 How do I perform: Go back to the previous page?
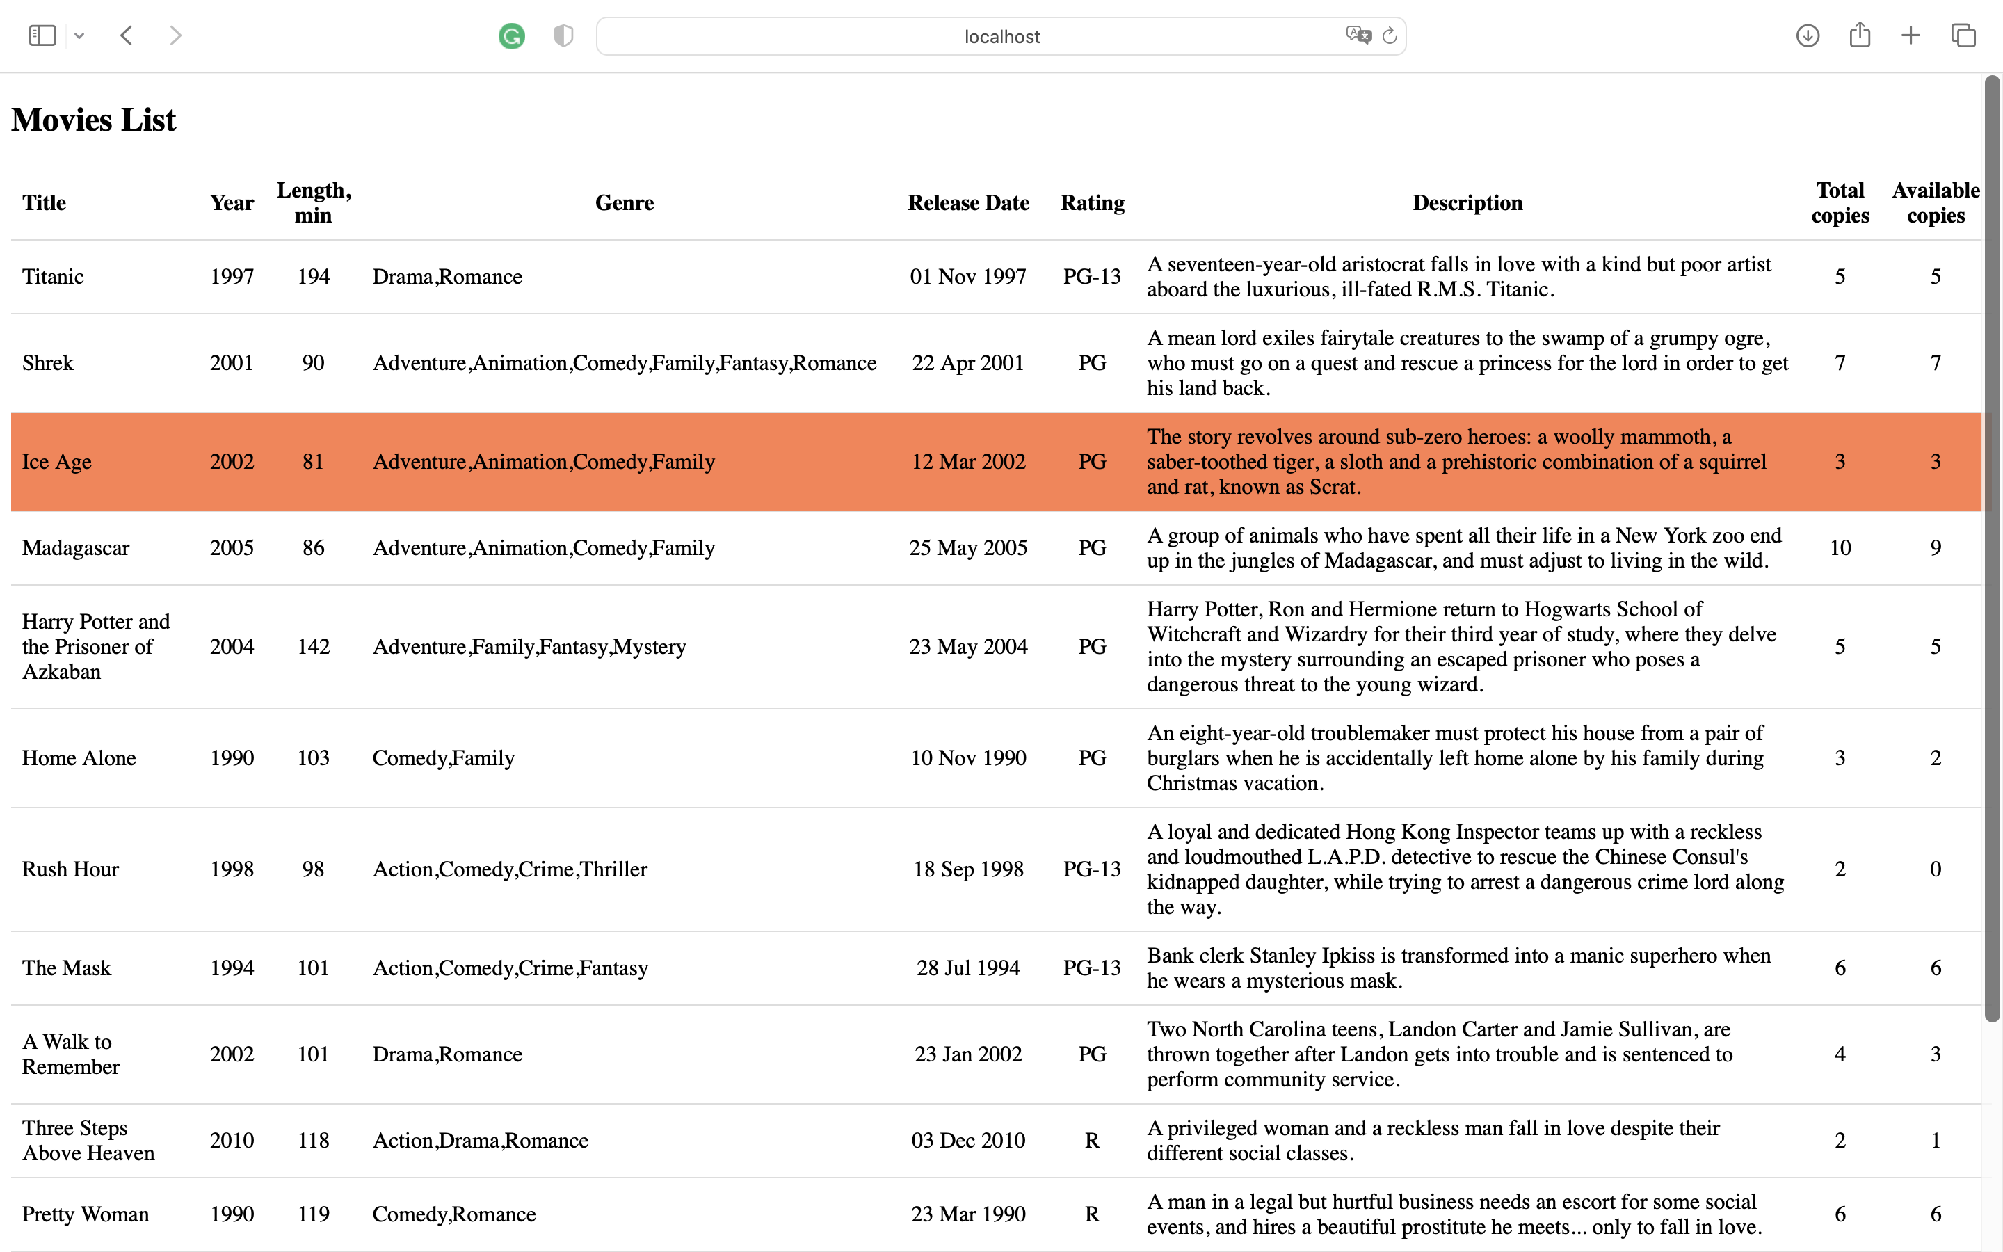click(x=127, y=35)
